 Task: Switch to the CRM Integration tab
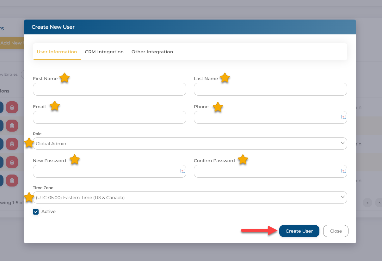(x=104, y=52)
